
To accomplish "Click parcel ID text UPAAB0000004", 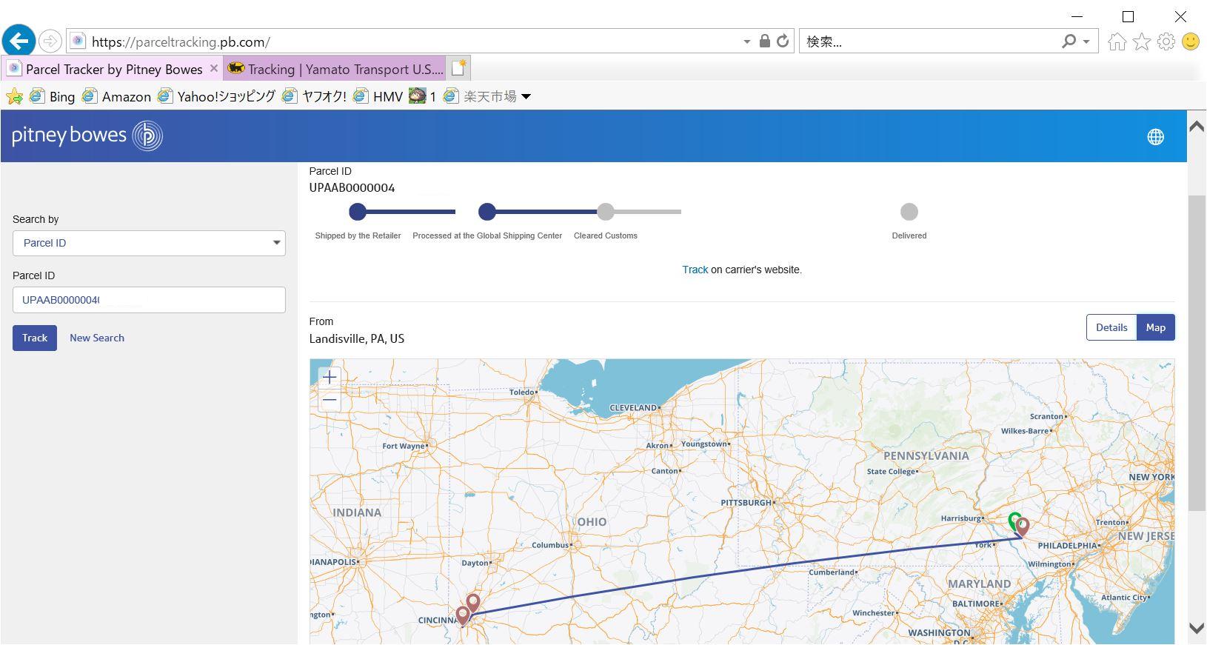I will tap(352, 188).
